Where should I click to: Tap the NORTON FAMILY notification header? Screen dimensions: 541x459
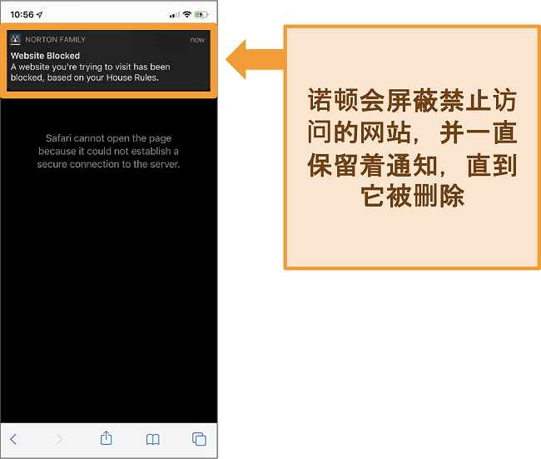click(55, 40)
